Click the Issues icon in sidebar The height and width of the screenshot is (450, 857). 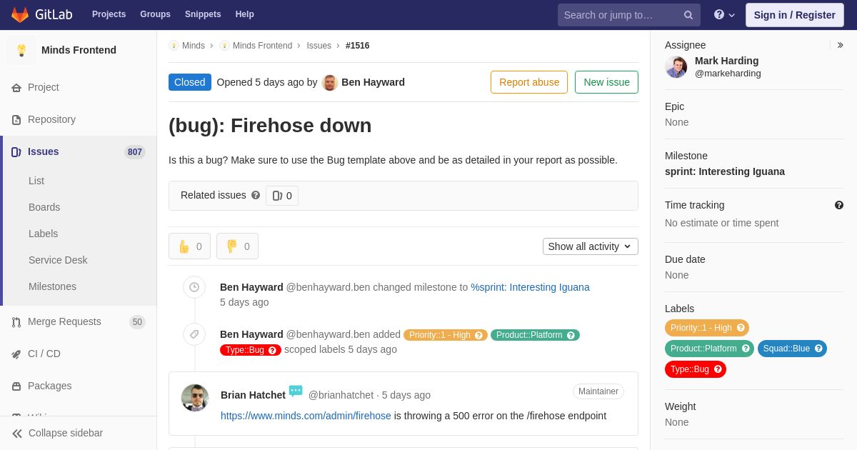point(16,152)
